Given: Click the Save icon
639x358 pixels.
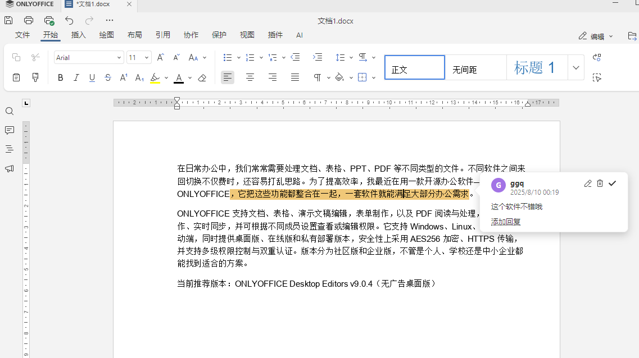Looking at the screenshot, I should point(8,20).
